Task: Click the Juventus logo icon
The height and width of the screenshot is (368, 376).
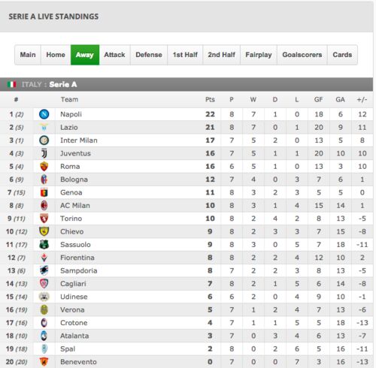Action: pyautogui.click(x=44, y=153)
